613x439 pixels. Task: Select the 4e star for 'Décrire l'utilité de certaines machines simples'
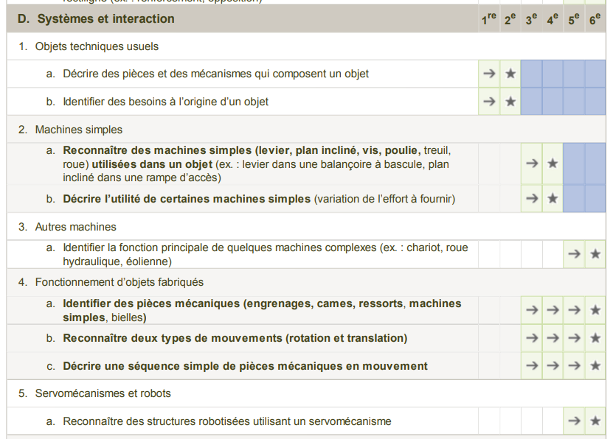552,197
